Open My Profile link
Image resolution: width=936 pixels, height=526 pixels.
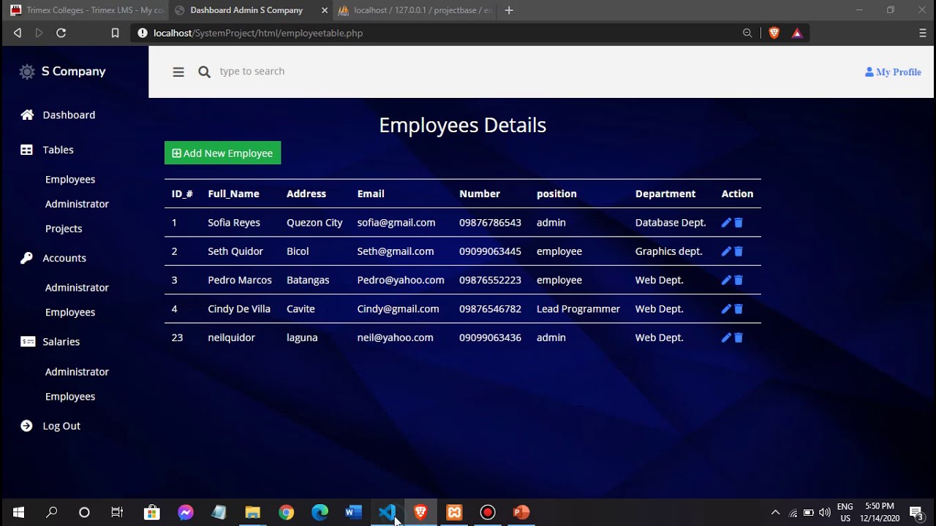893,72
